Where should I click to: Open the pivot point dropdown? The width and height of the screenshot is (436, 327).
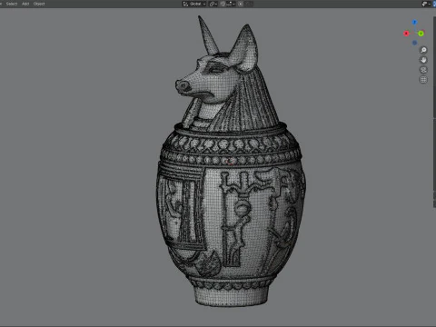(213, 4)
